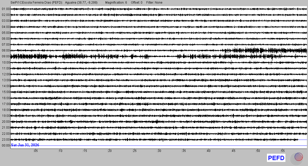Click the :55 minute axis tick label
The width and height of the screenshot is (308, 166).
tap(282, 151)
